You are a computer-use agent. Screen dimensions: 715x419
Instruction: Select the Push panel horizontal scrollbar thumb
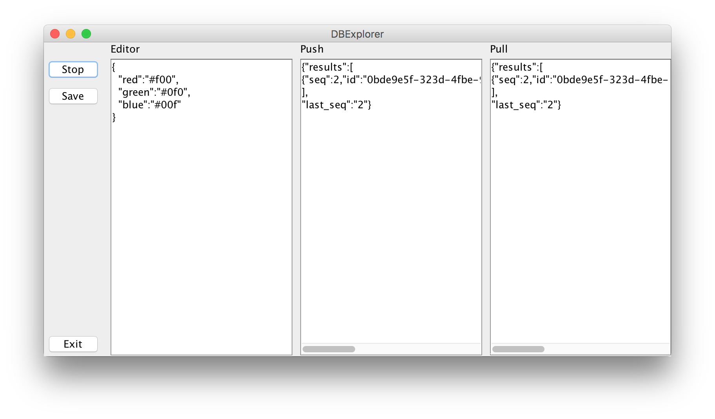pos(329,349)
